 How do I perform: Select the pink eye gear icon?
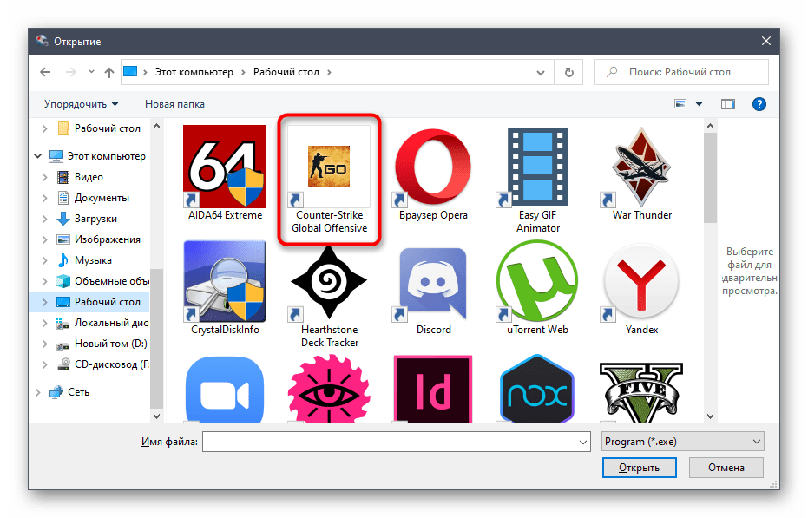[x=329, y=389]
